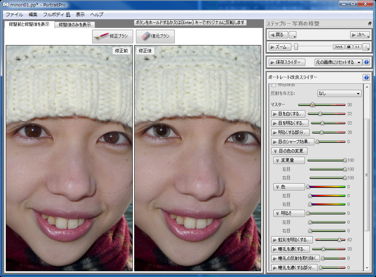Image resolution: width=376 pixels, height=277 pixels.
Task: Set zoom to 1:1
Action: pyautogui.click(x=357, y=47)
